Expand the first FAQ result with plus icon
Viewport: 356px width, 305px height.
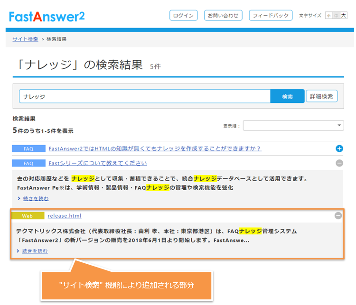pos(339,148)
